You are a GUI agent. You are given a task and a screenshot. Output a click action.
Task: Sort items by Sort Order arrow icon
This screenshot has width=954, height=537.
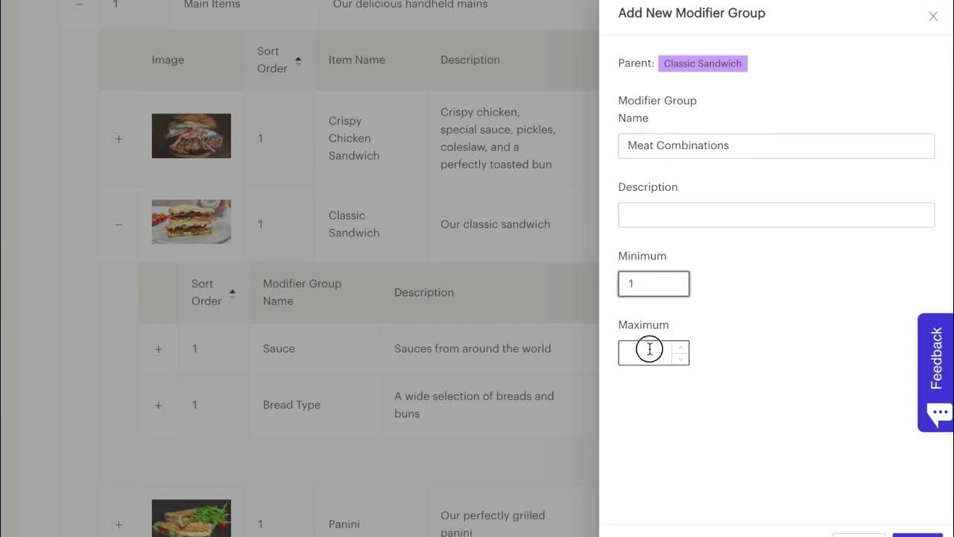[298, 60]
